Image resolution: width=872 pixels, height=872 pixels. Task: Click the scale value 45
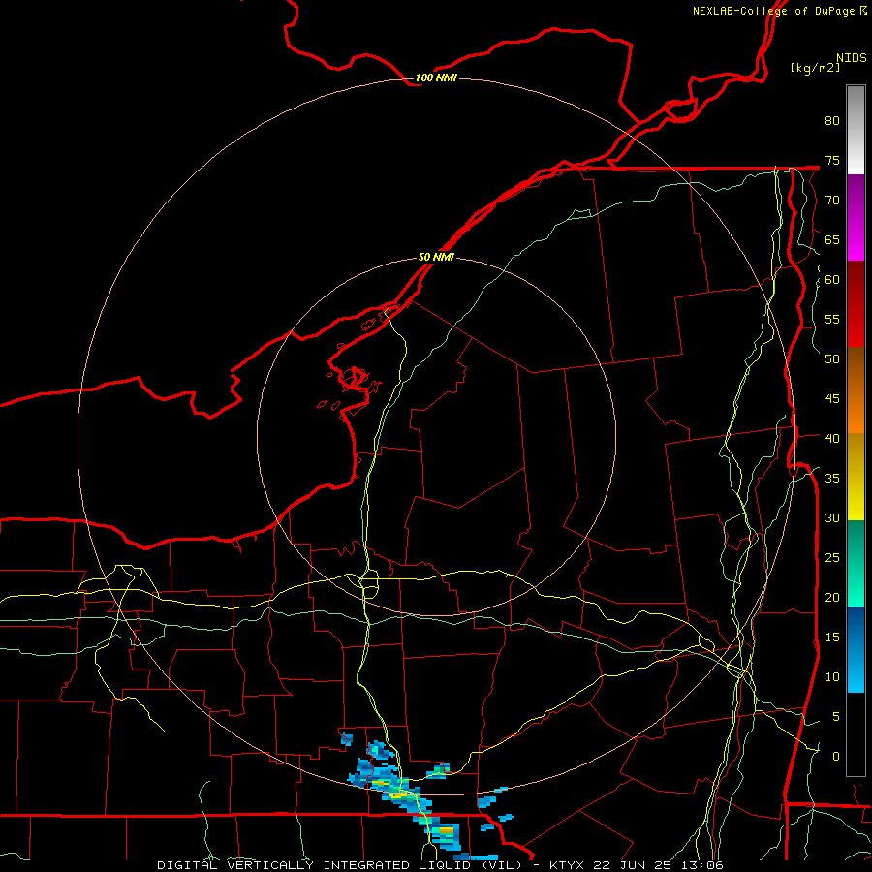pos(832,399)
